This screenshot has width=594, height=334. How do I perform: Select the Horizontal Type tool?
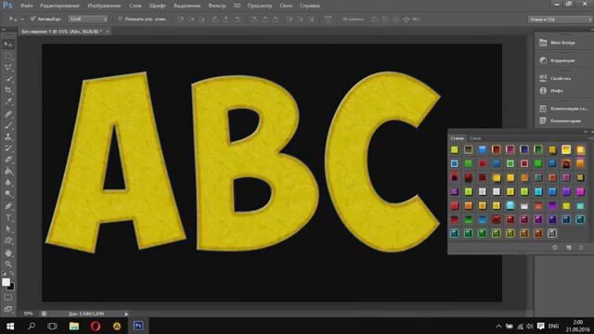[8, 218]
